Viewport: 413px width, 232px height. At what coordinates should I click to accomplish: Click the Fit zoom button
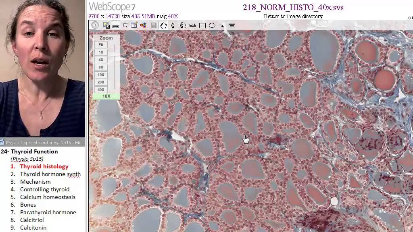[x=101, y=45]
